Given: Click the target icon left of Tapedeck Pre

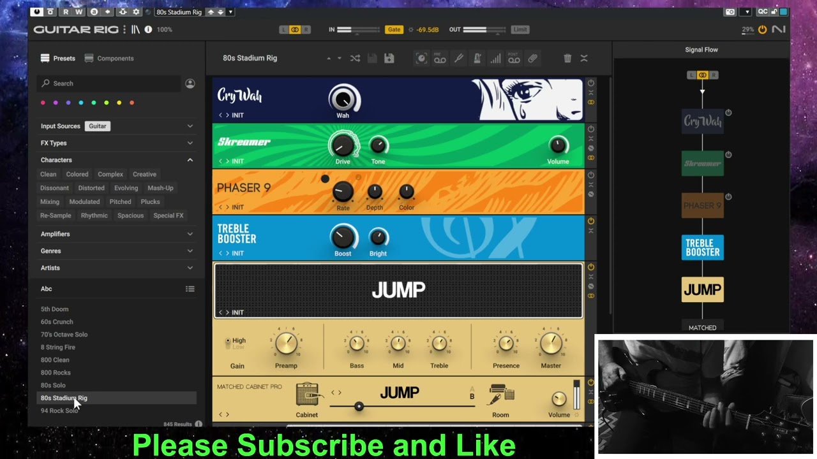Looking at the screenshot, I should click(421, 58).
